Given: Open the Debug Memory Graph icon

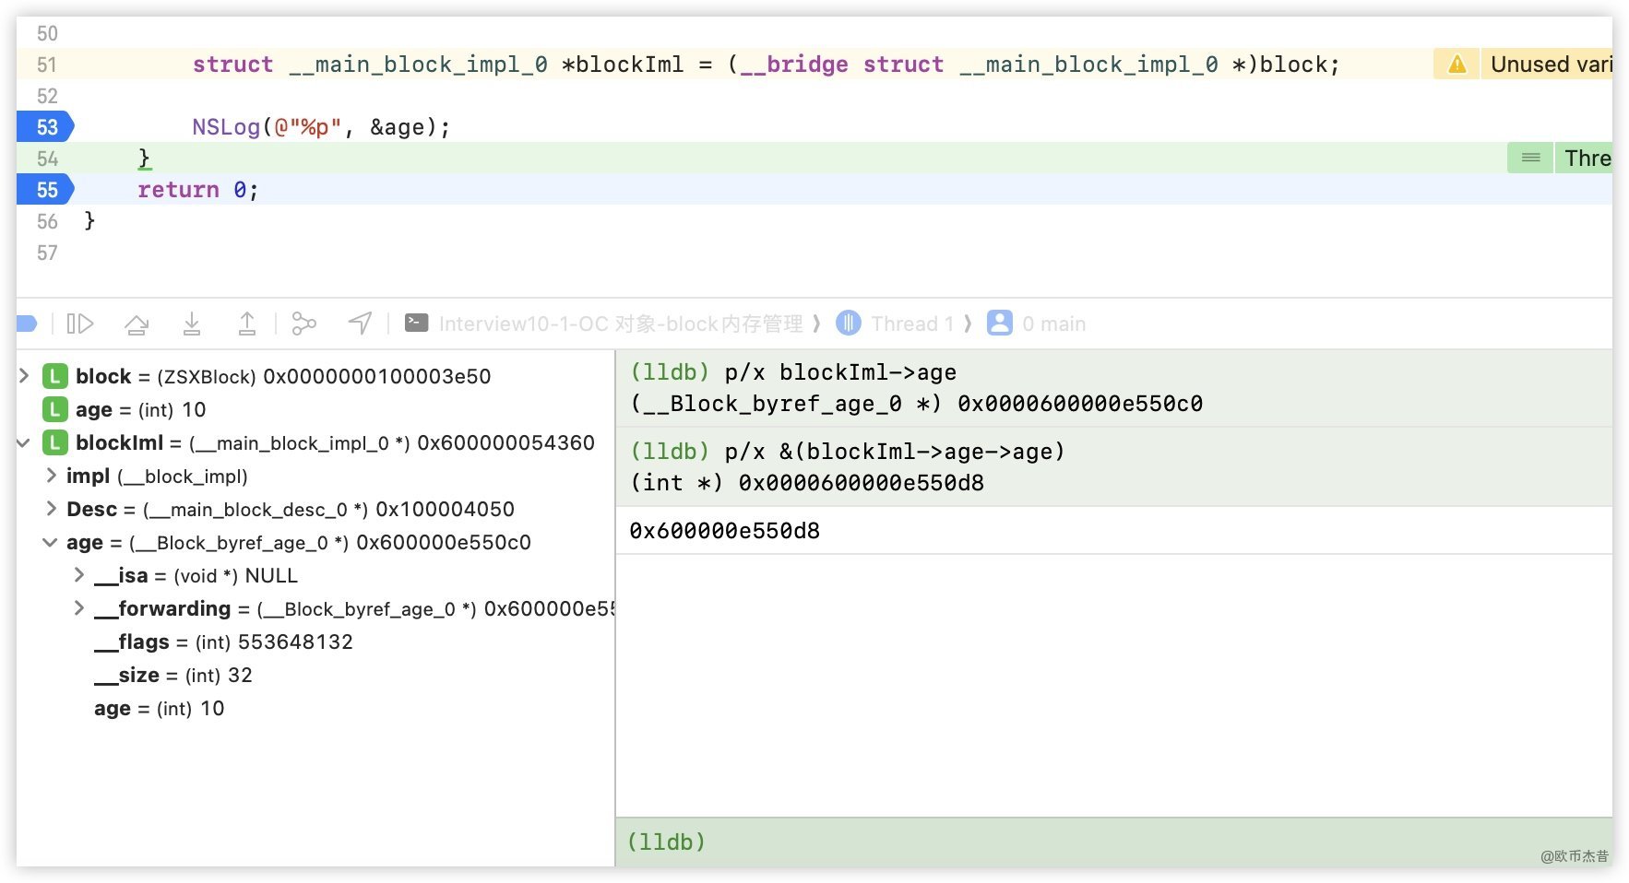Looking at the screenshot, I should 303,324.
